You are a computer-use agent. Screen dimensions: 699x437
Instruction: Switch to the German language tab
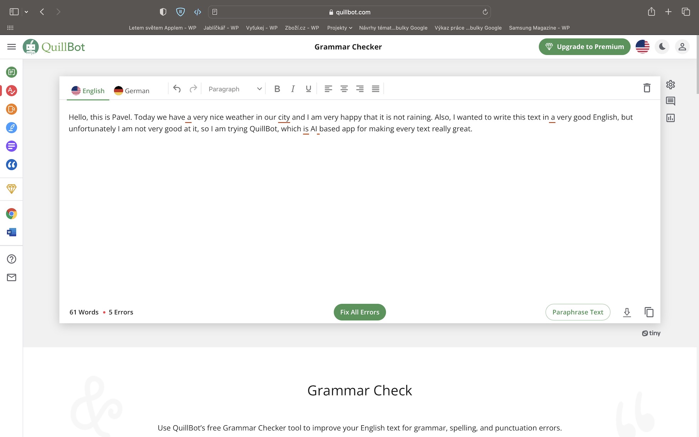tap(132, 91)
